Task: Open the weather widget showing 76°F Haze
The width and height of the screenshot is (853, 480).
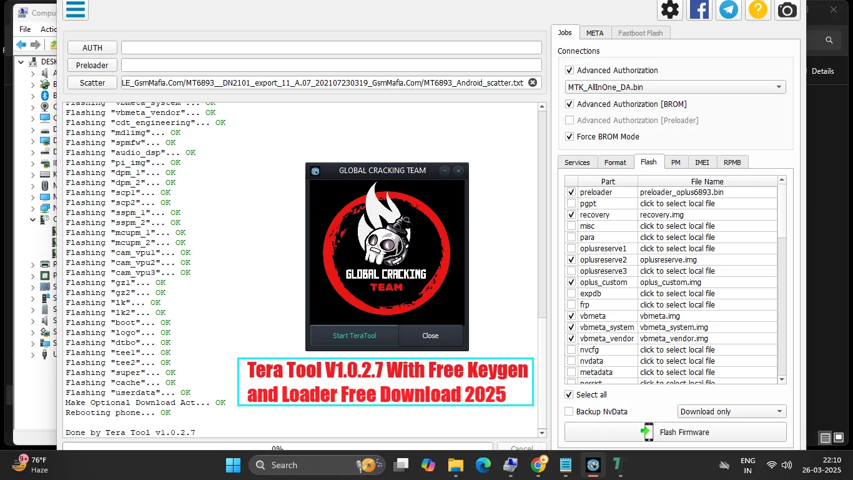Action: [30, 465]
